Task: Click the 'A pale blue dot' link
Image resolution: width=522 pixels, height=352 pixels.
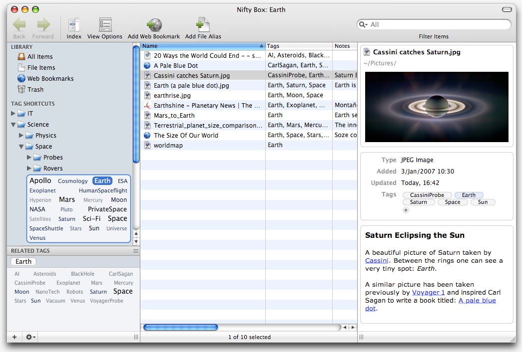Action: [477, 300]
